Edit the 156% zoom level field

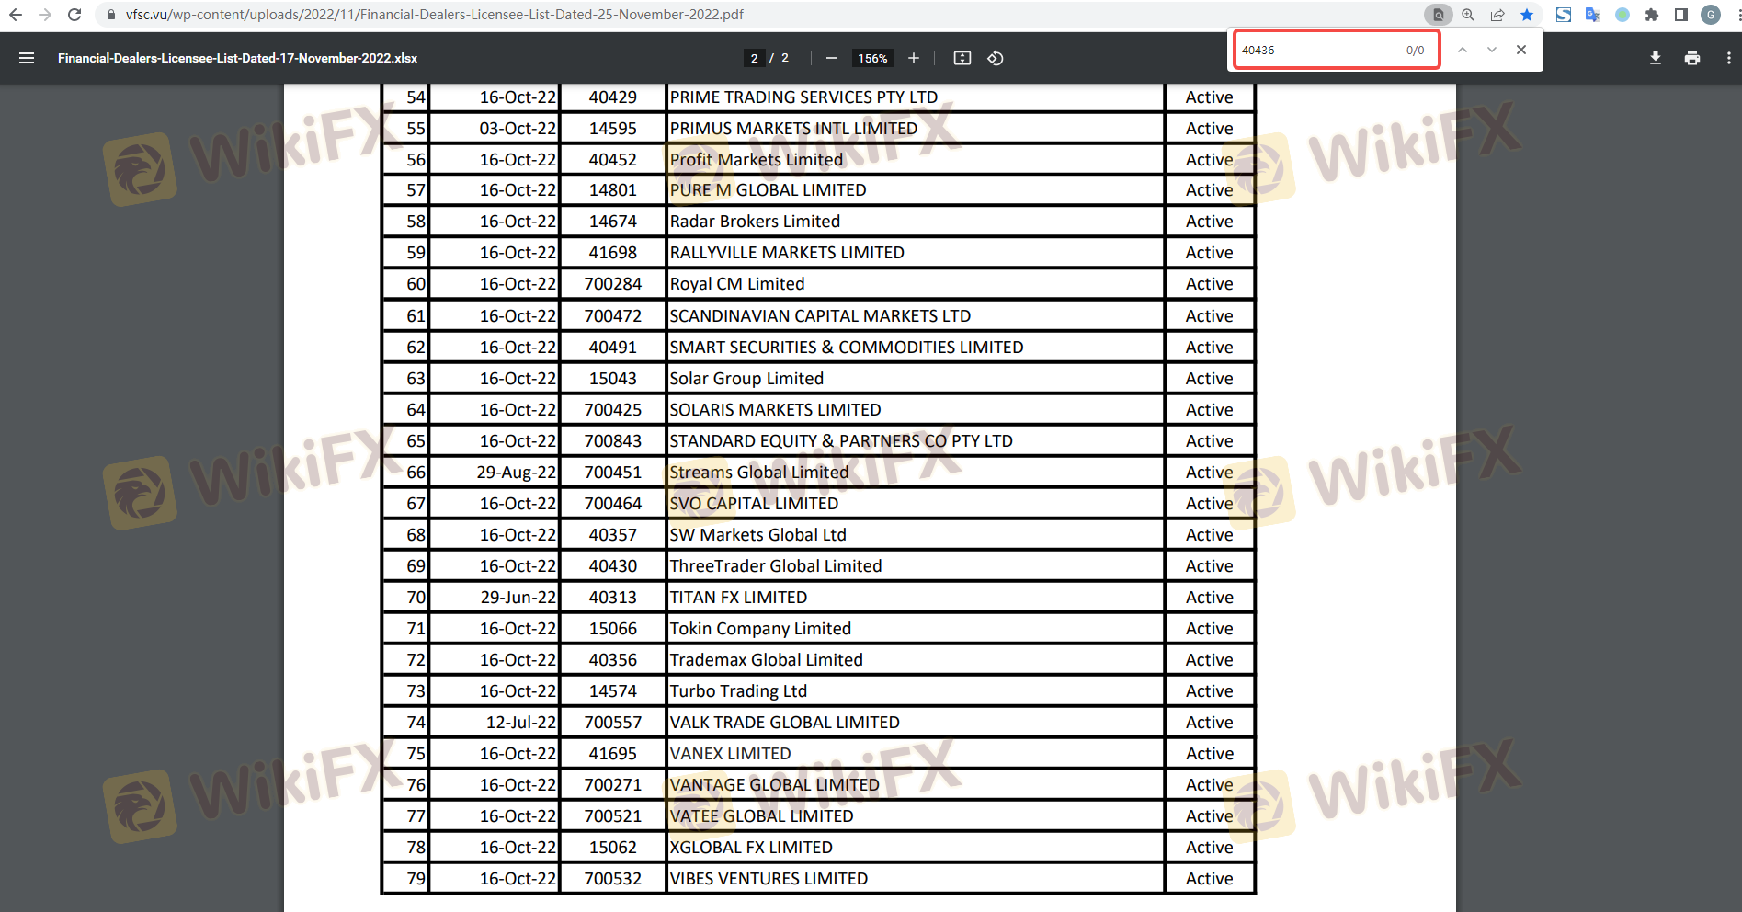871,58
